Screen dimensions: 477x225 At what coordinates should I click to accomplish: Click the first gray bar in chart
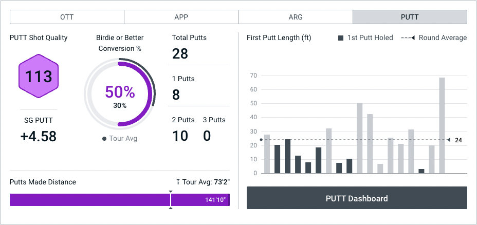[267, 154]
